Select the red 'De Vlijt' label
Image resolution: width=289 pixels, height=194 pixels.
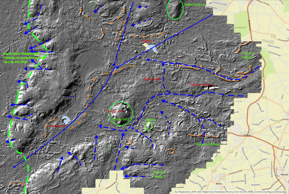pos(111,112)
